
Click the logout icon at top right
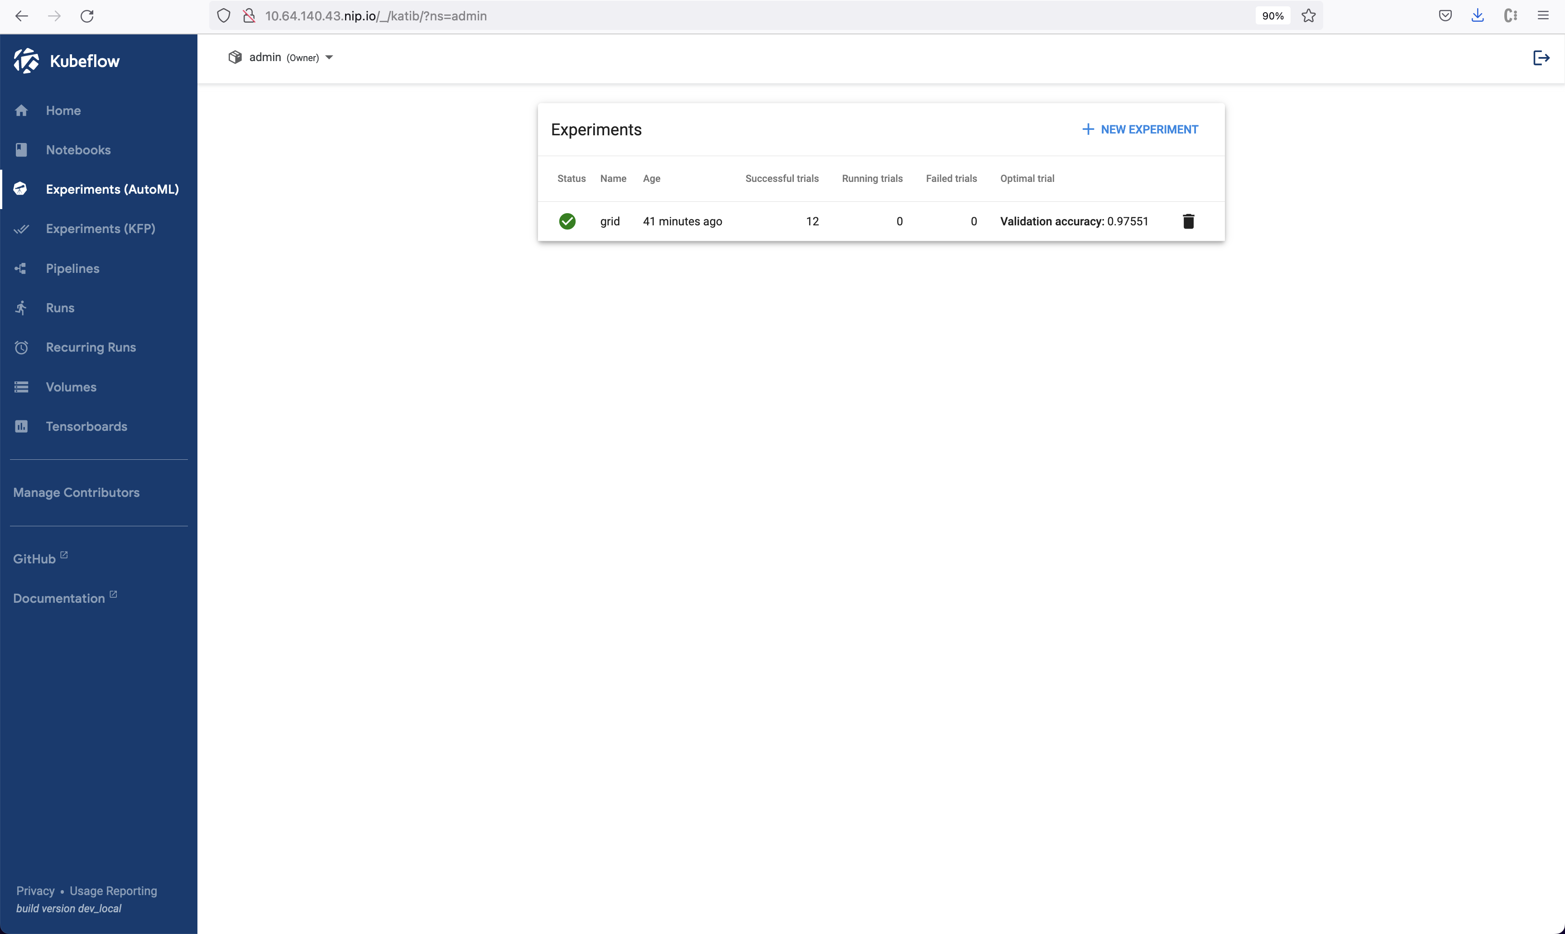tap(1541, 58)
